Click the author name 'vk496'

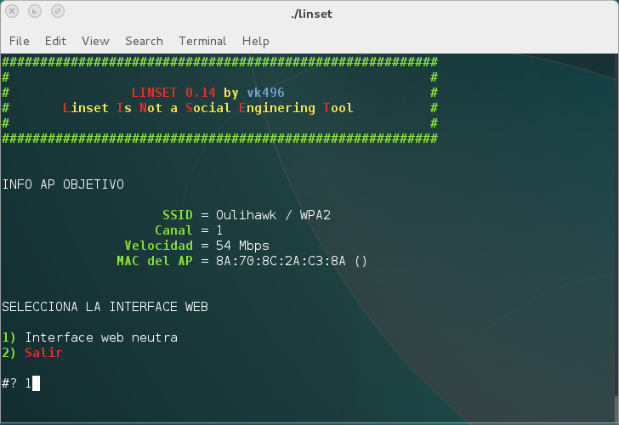click(265, 93)
